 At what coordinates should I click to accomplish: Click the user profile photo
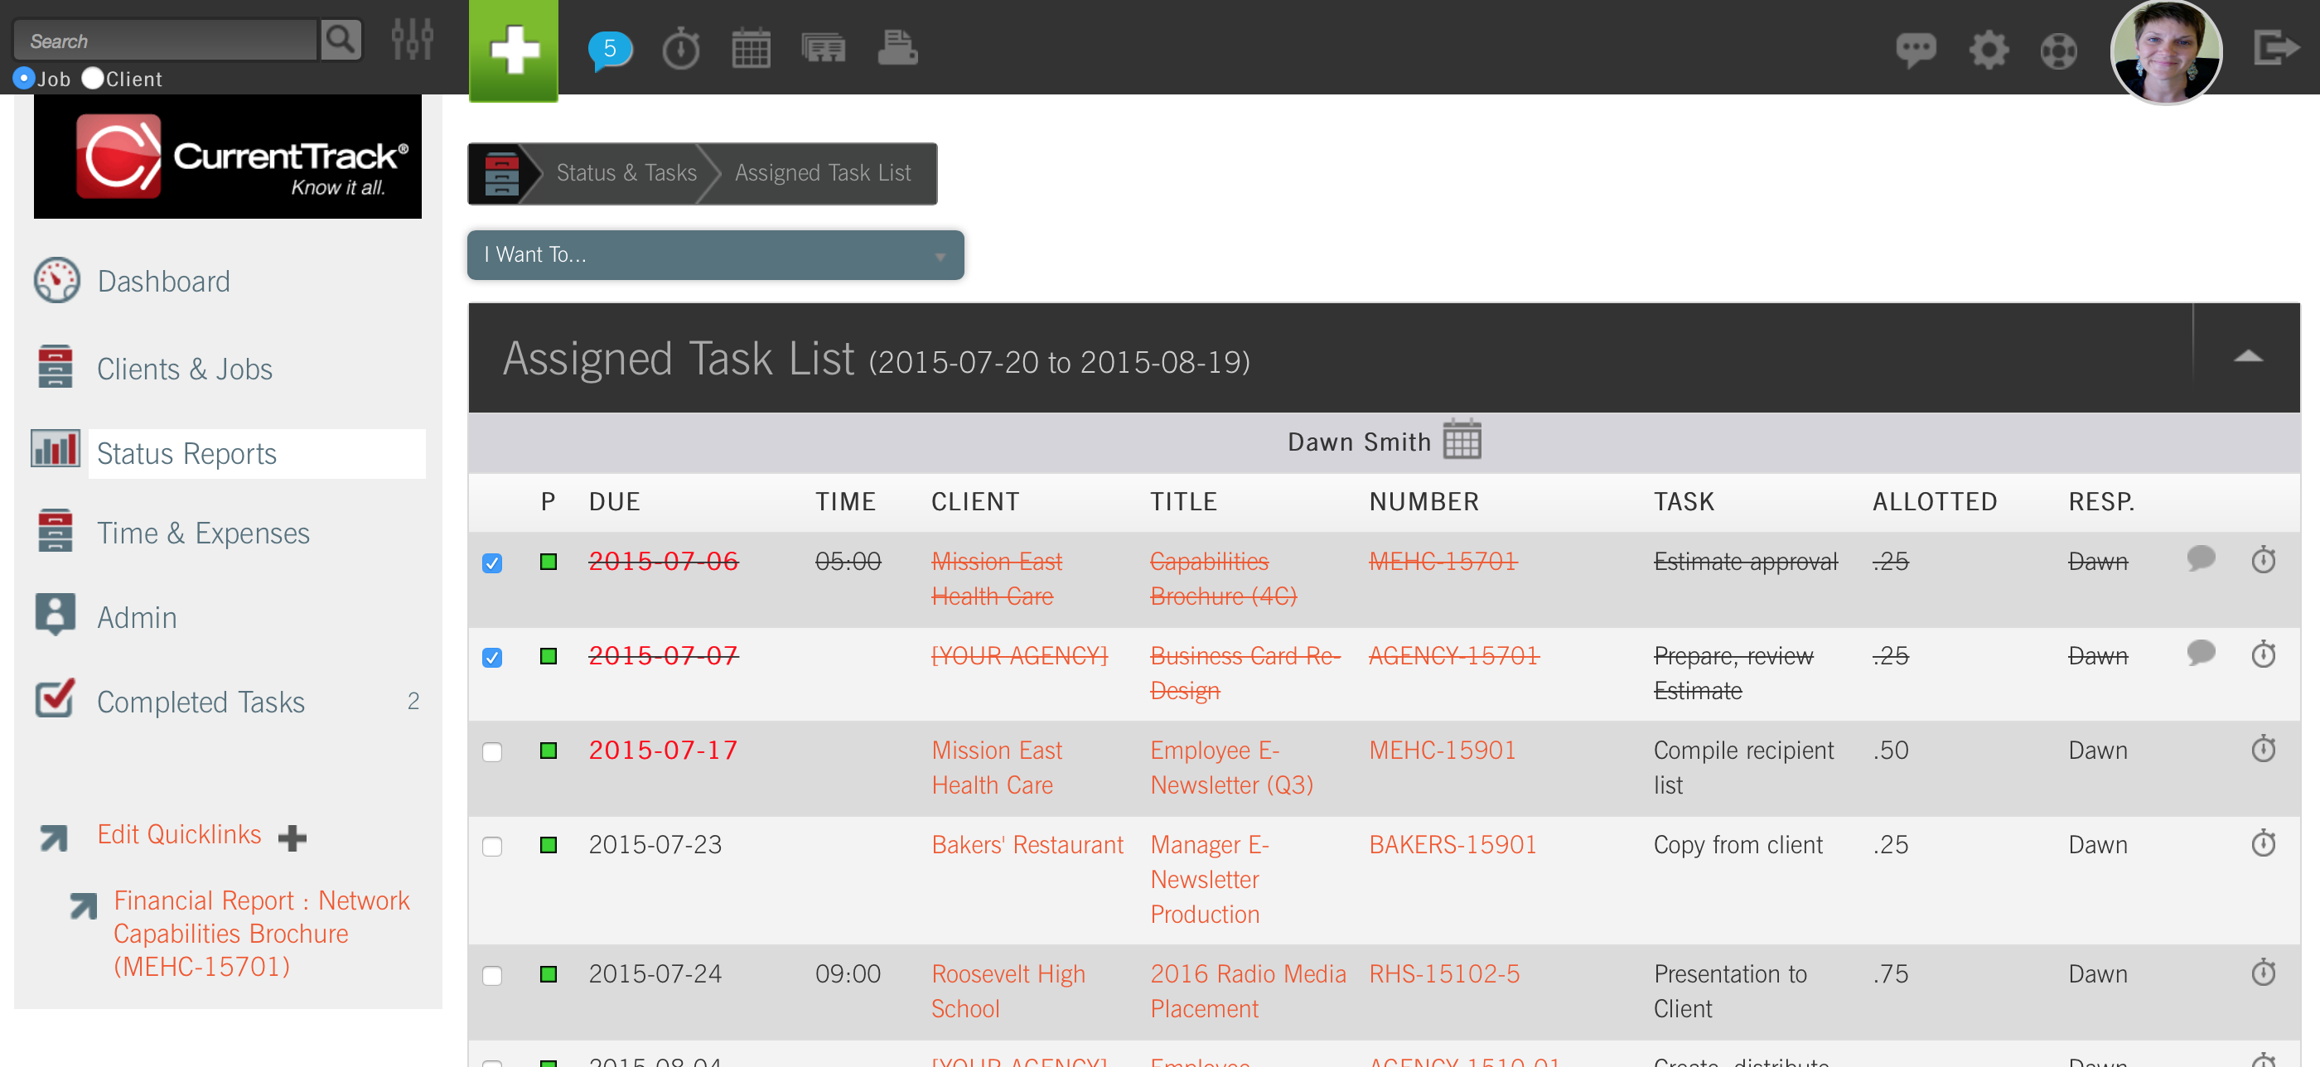click(x=2166, y=51)
